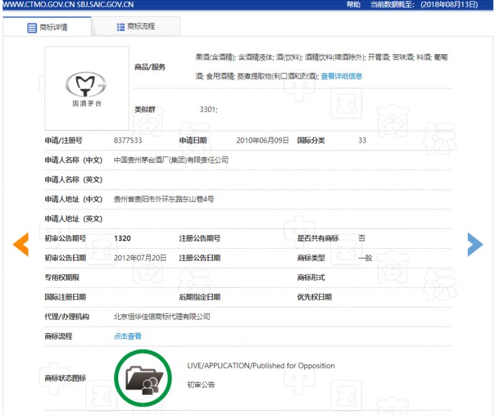Click the 点击查看 trademark flow link

pyautogui.click(x=127, y=336)
